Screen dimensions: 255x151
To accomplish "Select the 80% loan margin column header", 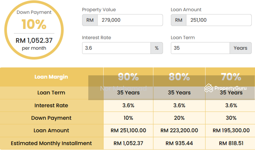I will 179,77.
